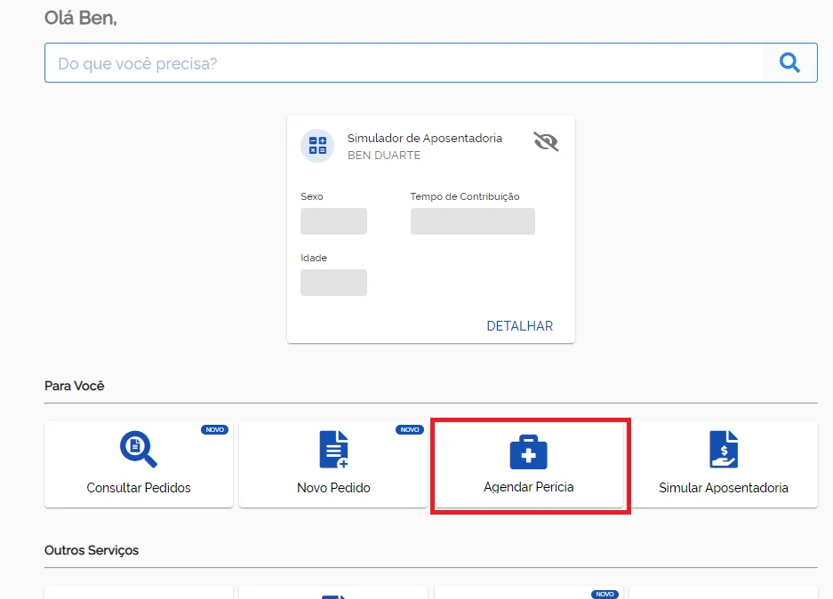Click the Simulador de Aposentadoria calculator icon

click(317, 146)
